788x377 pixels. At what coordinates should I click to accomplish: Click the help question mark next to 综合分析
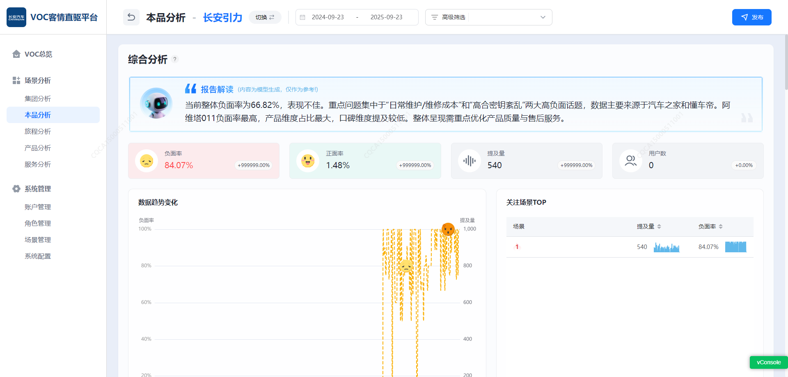click(175, 59)
